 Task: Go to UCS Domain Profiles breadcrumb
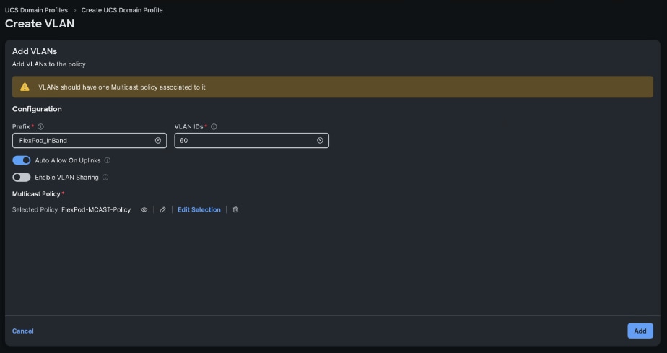click(x=36, y=10)
